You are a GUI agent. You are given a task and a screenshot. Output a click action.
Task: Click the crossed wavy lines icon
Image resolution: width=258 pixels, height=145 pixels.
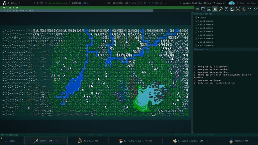click(250, 9)
